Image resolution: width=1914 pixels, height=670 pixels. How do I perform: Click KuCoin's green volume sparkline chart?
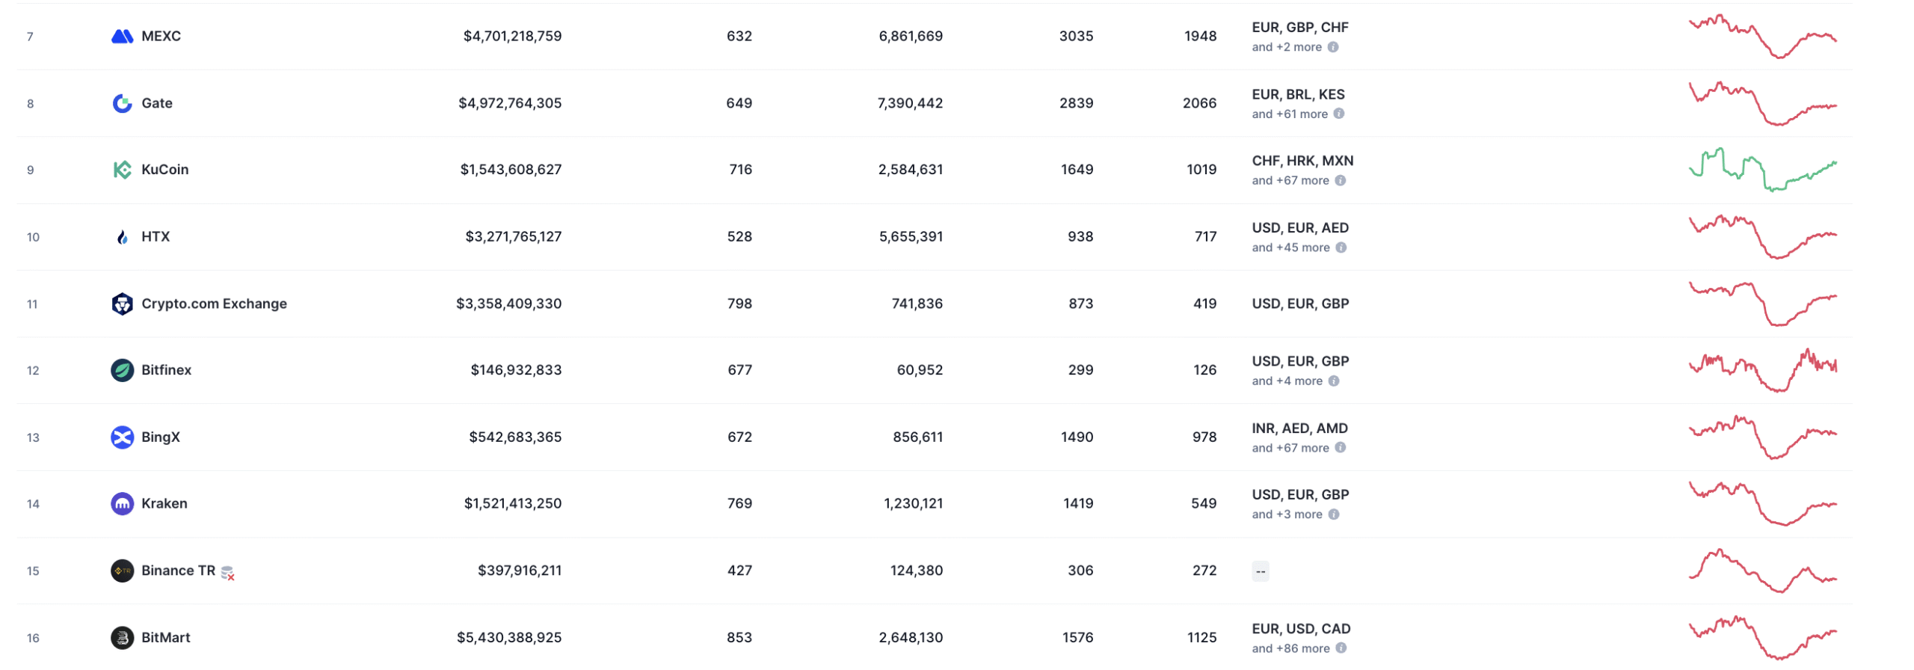pos(1762,170)
